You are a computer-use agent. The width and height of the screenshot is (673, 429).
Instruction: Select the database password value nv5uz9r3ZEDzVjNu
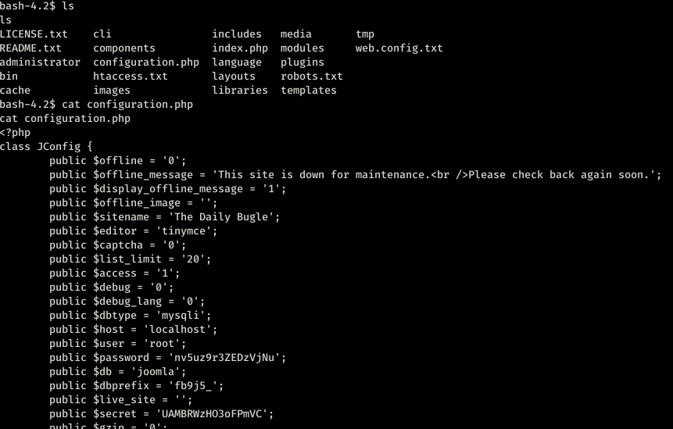(224, 357)
